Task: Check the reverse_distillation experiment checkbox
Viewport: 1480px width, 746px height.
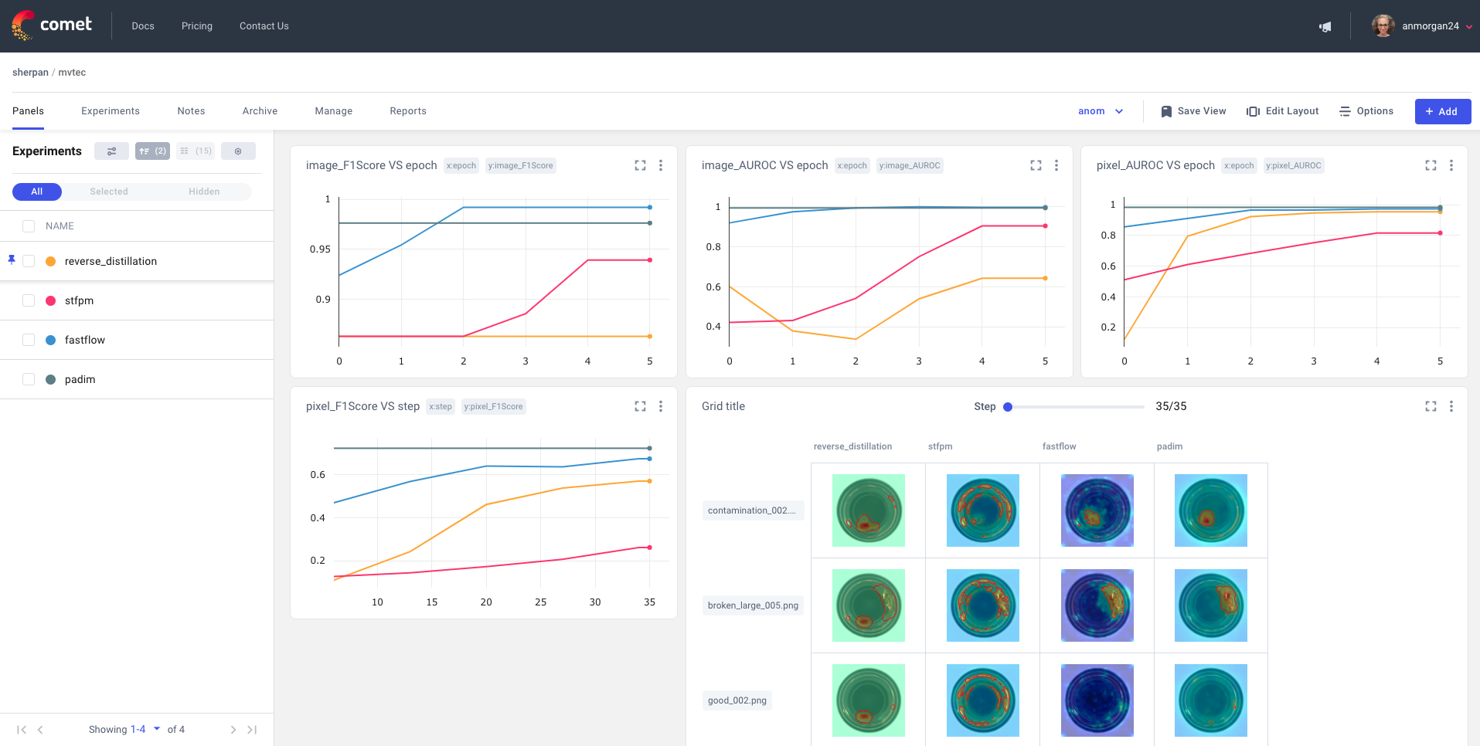Action: (x=29, y=261)
